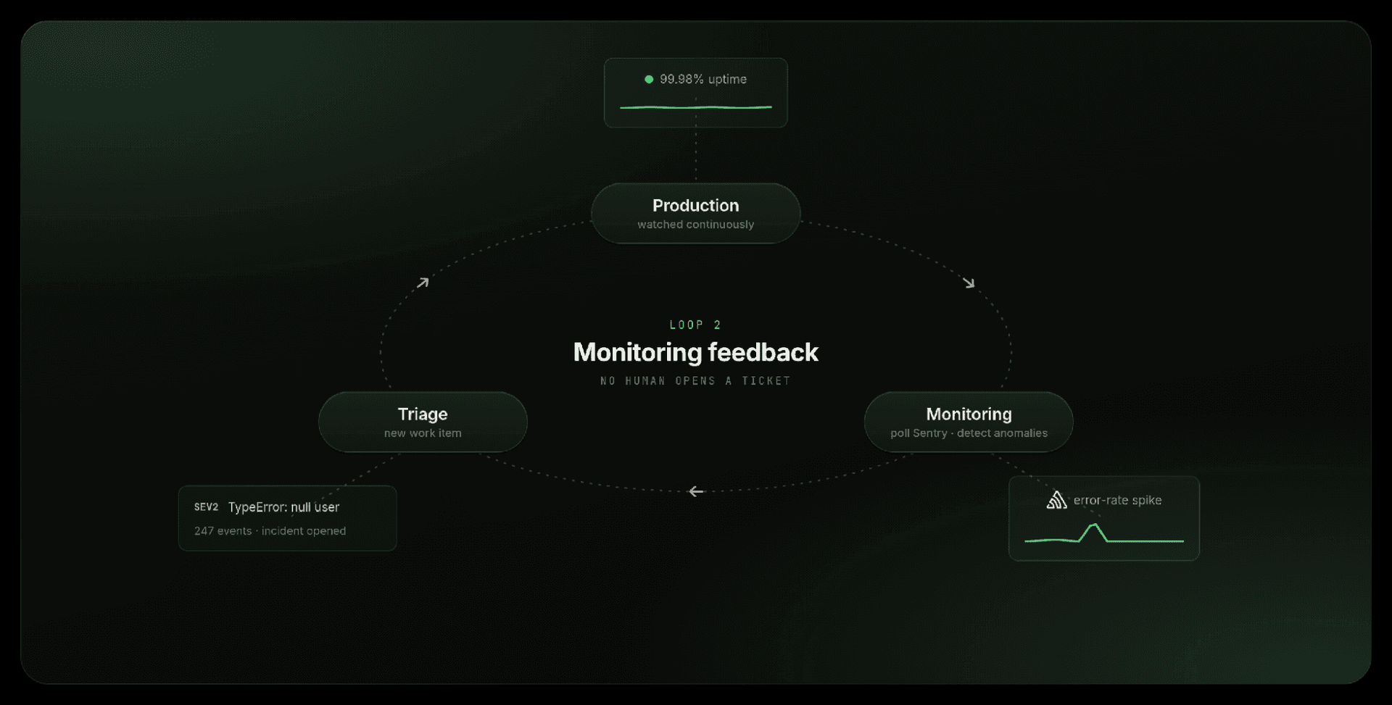The image size is (1392, 705).
Task: Click the error-rate spike line graph
Action: (x=1104, y=533)
